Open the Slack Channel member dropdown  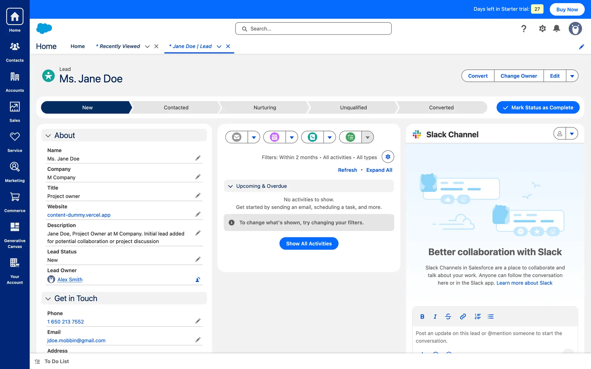tap(572, 134)
